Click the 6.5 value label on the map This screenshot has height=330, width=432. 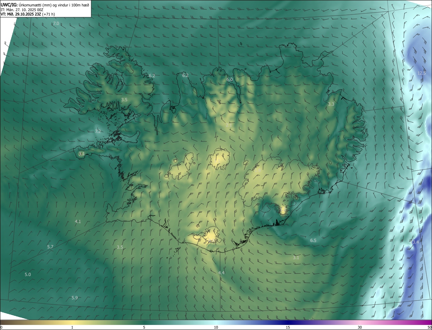(x=313, y=240)
